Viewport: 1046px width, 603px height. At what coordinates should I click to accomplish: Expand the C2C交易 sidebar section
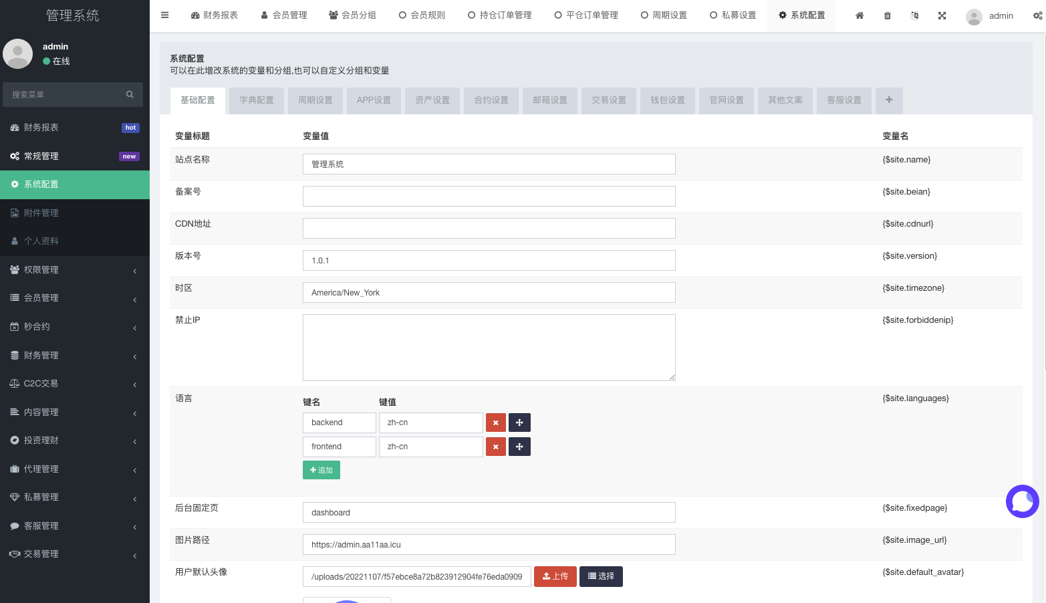pos(40,383)
